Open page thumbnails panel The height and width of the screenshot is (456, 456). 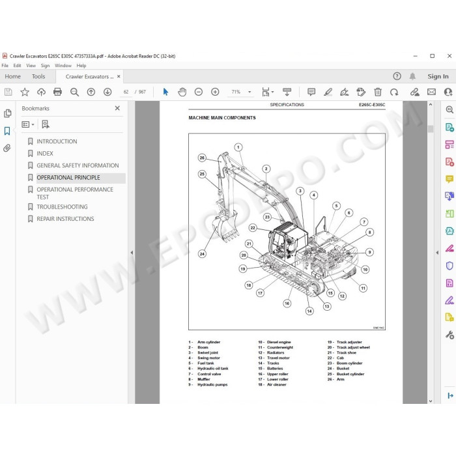pyautogui.click(x=8, y=113)
